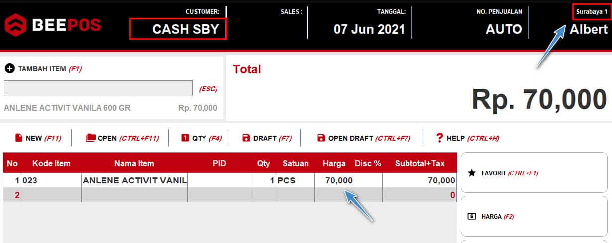Screen dimensions: 612x243
Task: Click item code 023 in row 1
Action: click(x=51, y=181)
